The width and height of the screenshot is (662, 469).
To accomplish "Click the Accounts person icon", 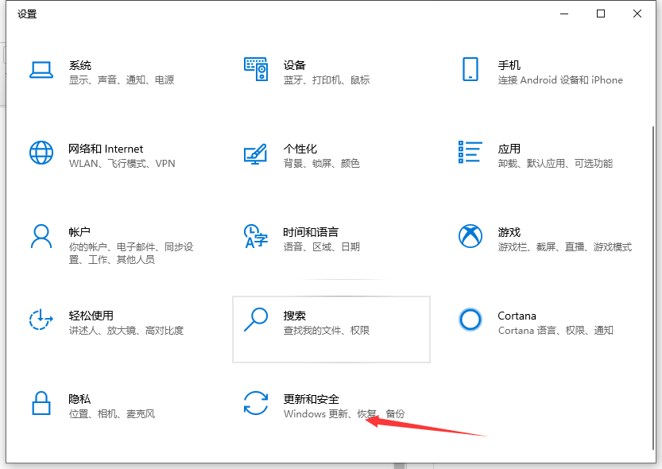I will pos(41,236).
